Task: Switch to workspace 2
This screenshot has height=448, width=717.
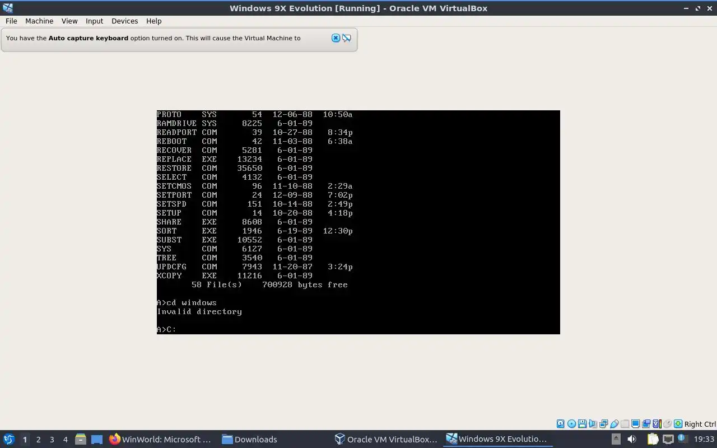Action: (38, 440)
